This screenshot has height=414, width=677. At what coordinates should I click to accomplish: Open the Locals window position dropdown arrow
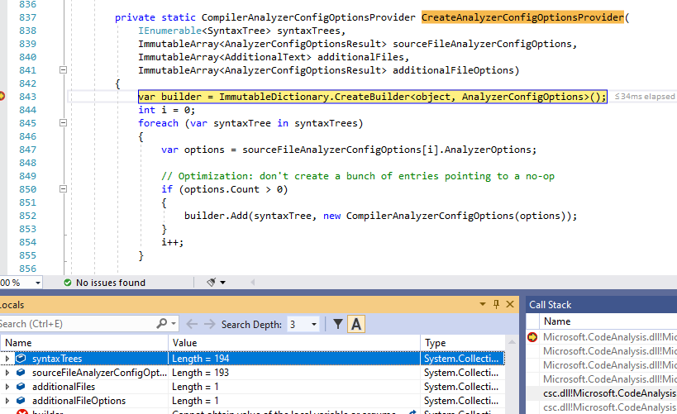tap(483, 304)
